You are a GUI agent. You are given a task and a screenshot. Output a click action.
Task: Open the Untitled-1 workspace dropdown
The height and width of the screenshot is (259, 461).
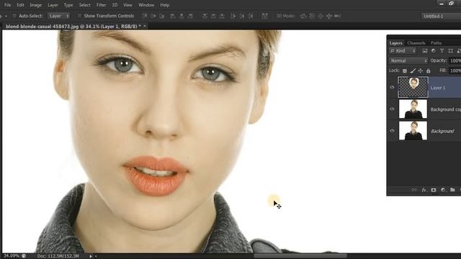pos(441,16)
